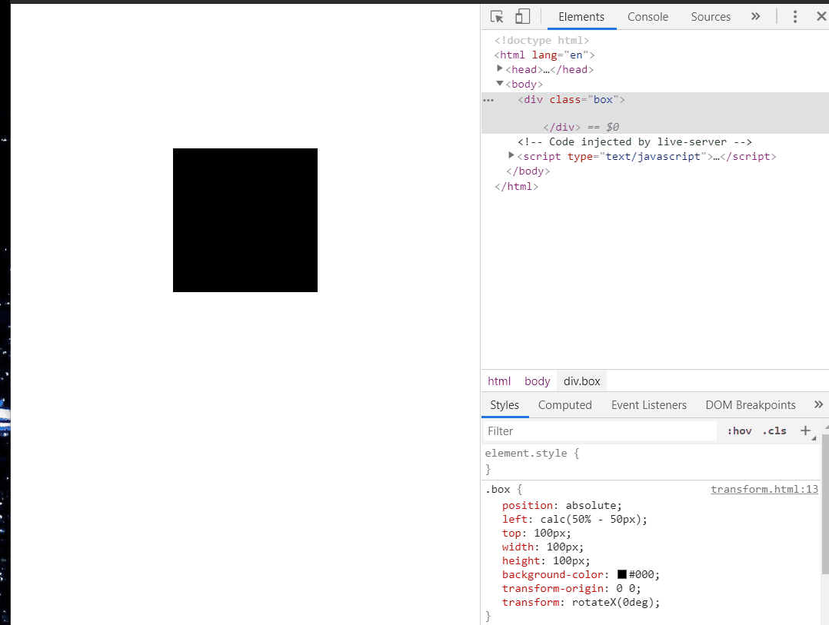Click the styles Filter input field
This screenshot has width=829, height=625.
(x=600, y=431)
